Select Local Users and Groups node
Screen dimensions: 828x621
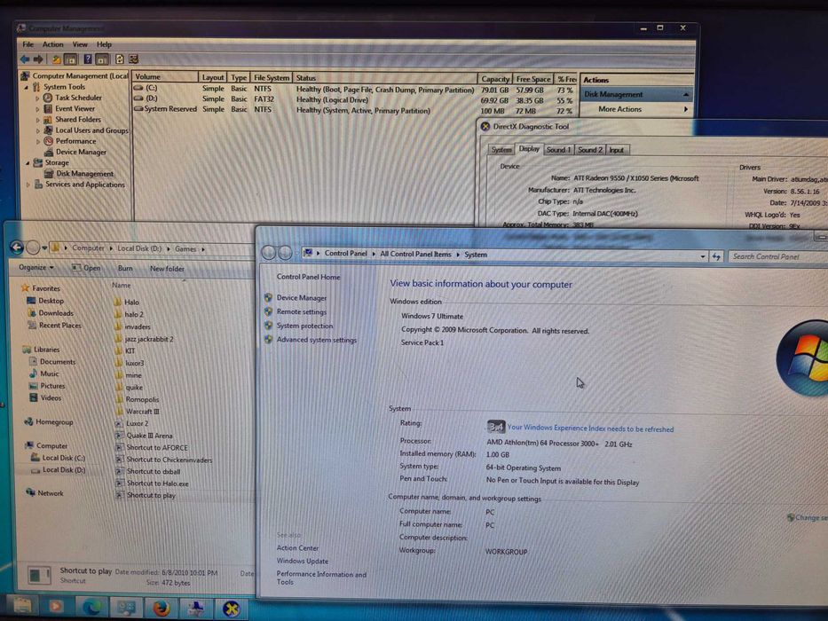pos(92,130)
